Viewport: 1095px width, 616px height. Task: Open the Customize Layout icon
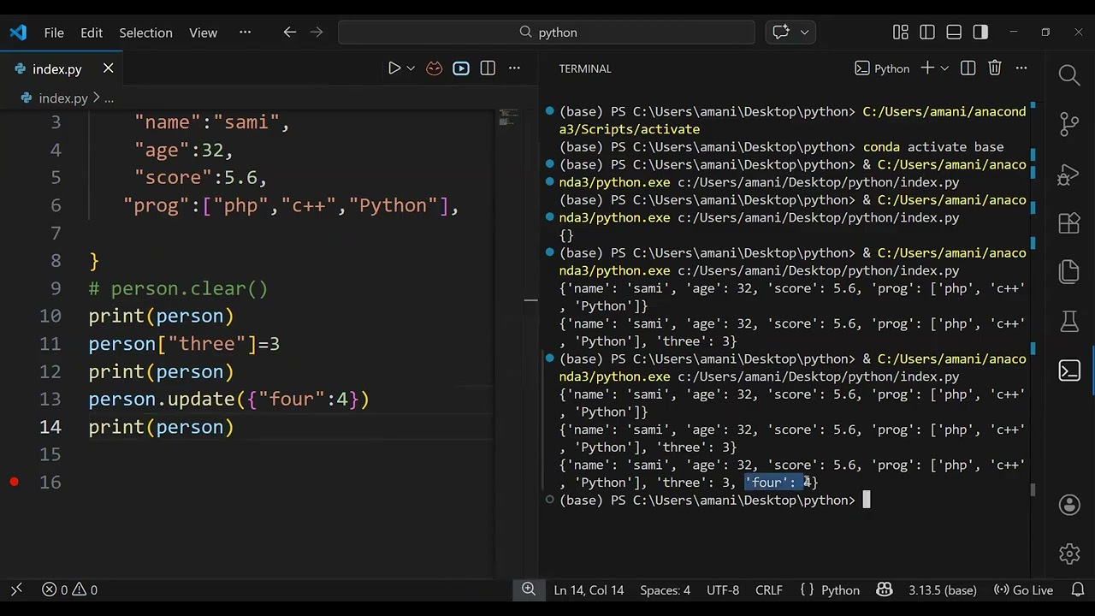901,33
